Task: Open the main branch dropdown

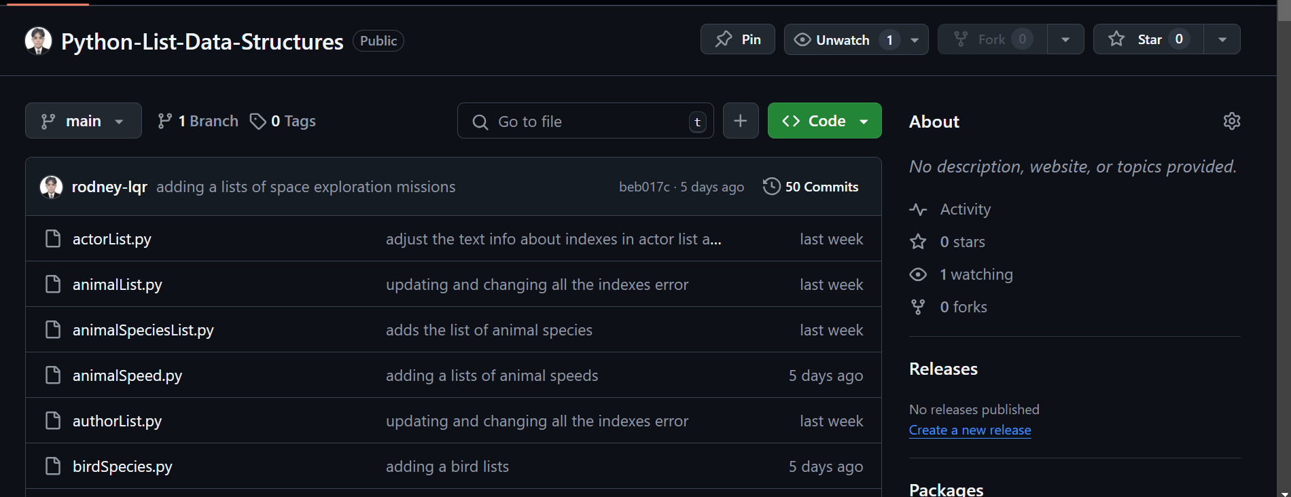Action: (x=84, y=121)
